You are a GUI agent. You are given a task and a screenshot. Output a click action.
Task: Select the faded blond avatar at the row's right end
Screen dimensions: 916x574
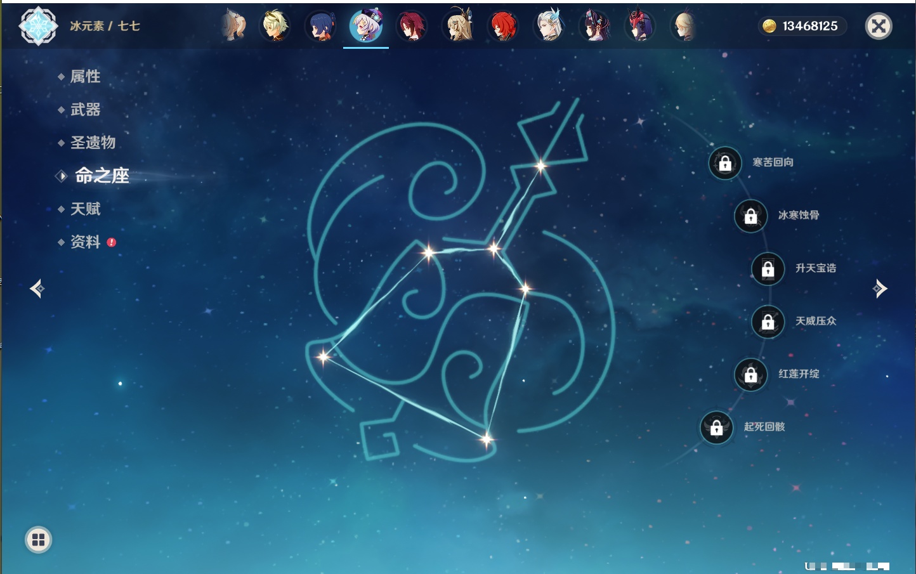coord(684,26)
